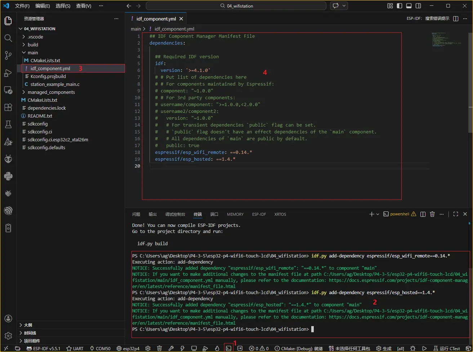
Task: Start monitor using the screen icon
Action: [x=194, y=348]
